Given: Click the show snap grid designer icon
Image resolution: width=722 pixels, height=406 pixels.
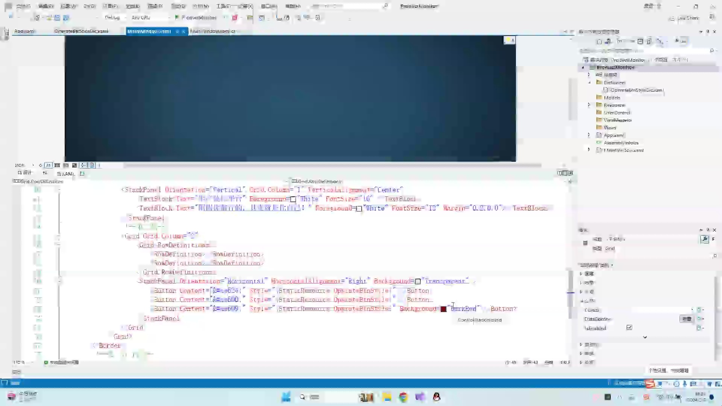Looking at the screenshot, I should pyautogui.click(x=57, y=165).
